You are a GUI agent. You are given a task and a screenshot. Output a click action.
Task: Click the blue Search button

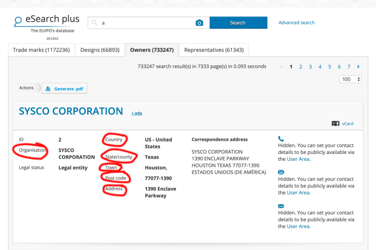coord(238,23)
